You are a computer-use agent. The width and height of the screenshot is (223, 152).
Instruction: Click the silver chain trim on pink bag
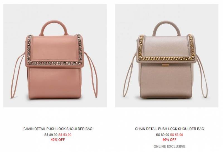click(54, 63)
